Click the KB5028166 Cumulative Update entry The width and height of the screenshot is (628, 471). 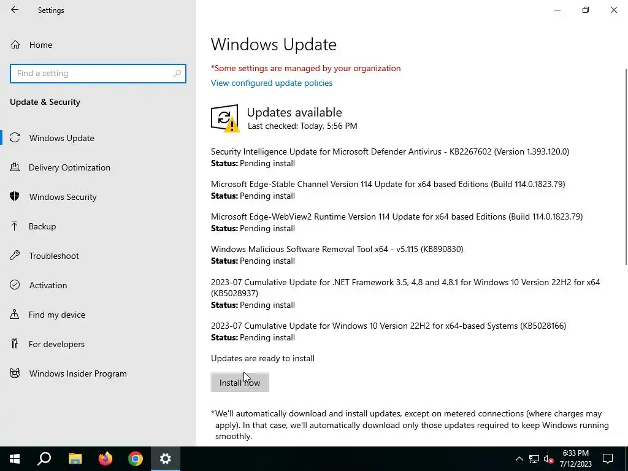[388, 331]
